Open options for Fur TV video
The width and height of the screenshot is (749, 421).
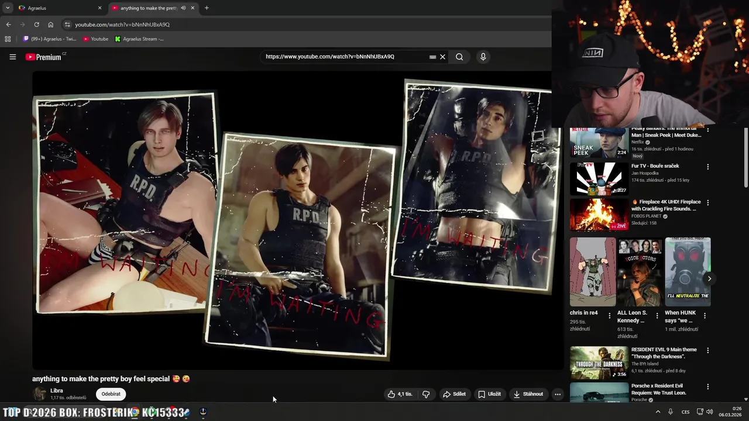click(708, 167)
